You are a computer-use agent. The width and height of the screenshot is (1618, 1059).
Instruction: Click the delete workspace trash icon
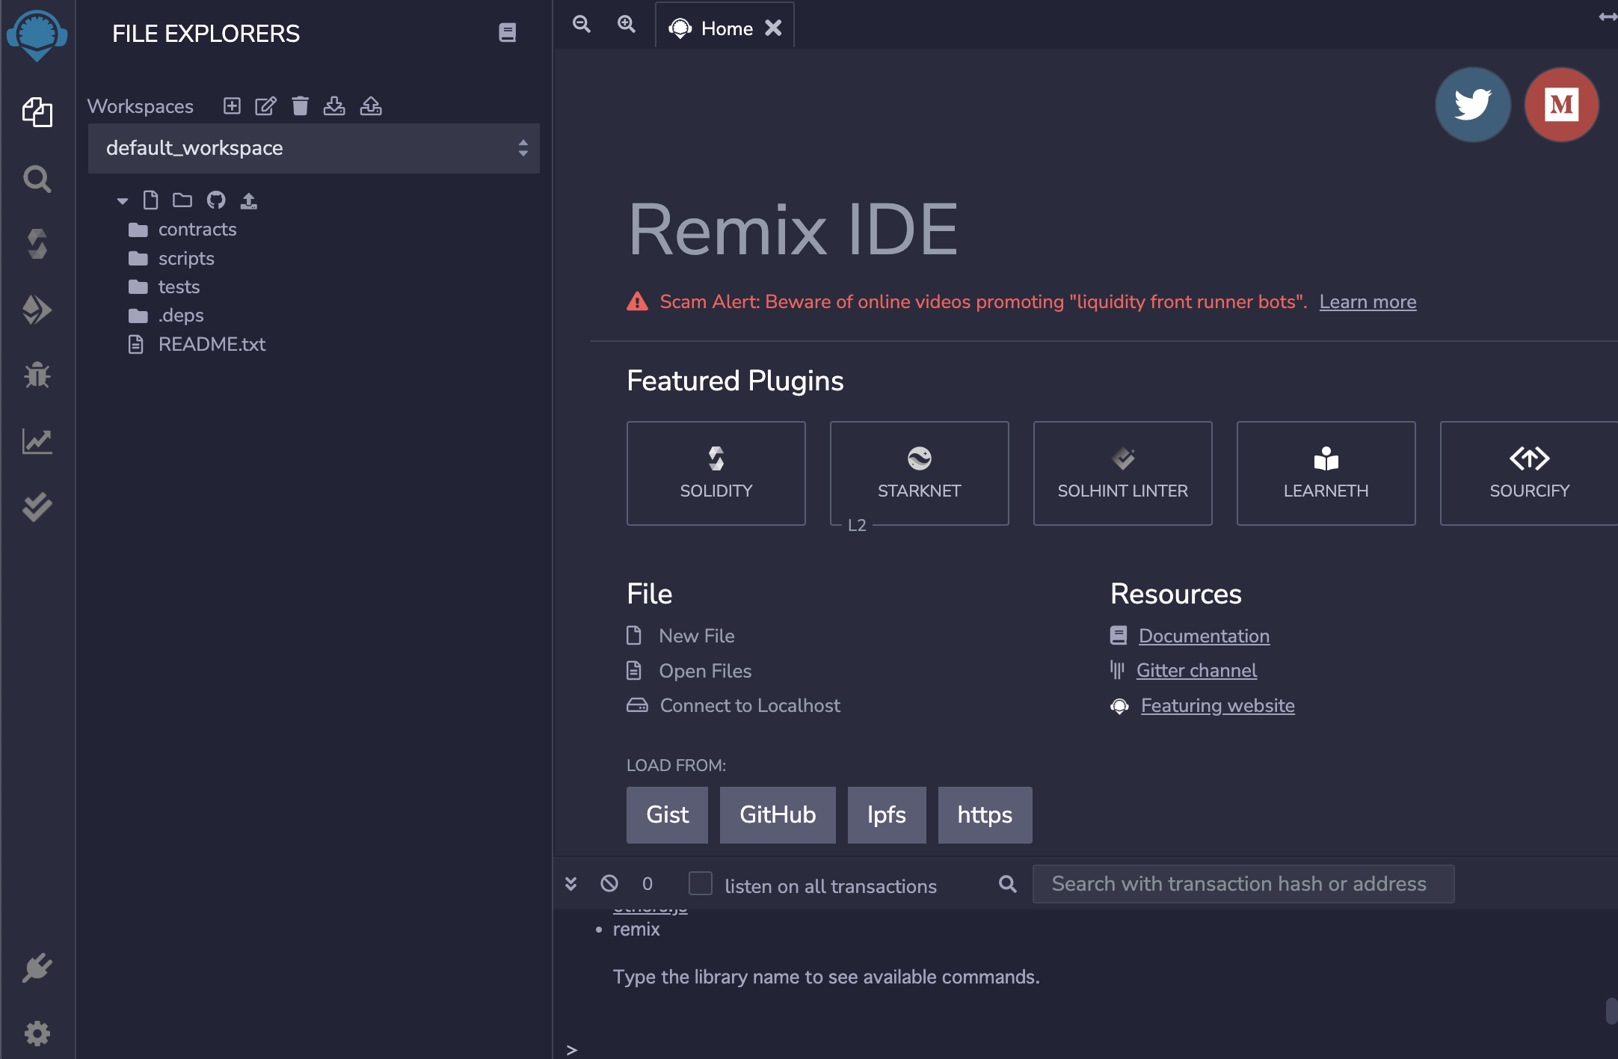[x=300, y=106]
